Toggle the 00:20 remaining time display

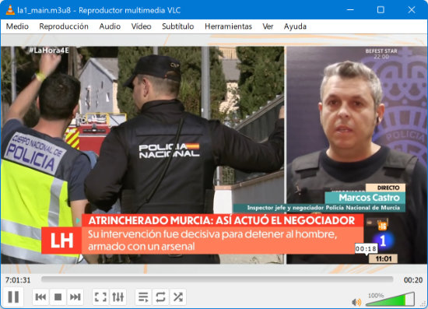click(x=413, y=280)
